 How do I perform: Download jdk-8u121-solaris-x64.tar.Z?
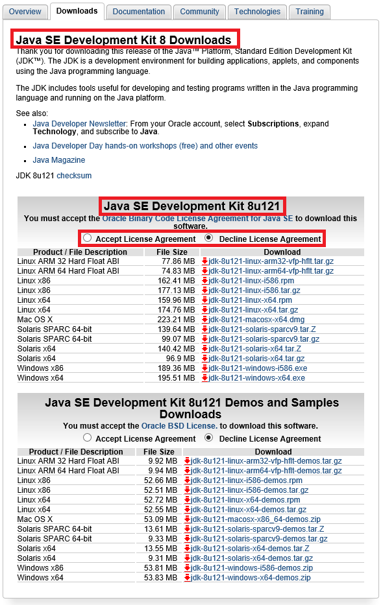tap(254, 349)
